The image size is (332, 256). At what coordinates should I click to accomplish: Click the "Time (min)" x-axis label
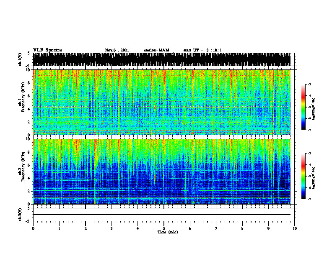[168, 232]
